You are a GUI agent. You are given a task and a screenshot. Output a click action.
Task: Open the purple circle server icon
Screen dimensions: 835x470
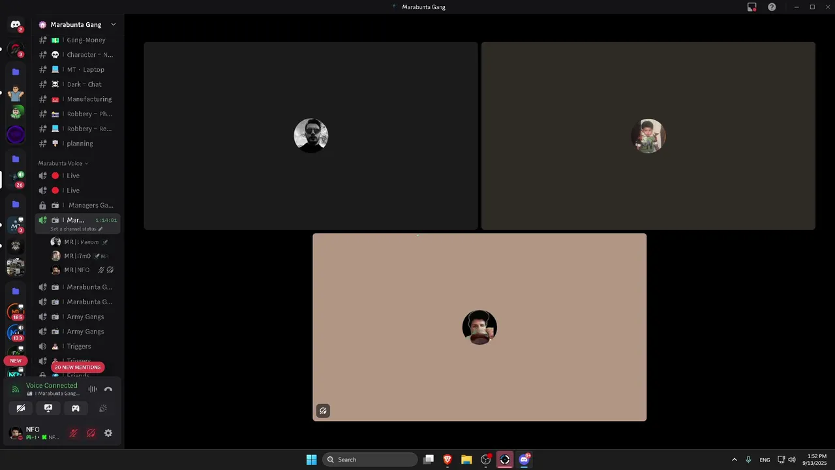(x=16, y=134)
